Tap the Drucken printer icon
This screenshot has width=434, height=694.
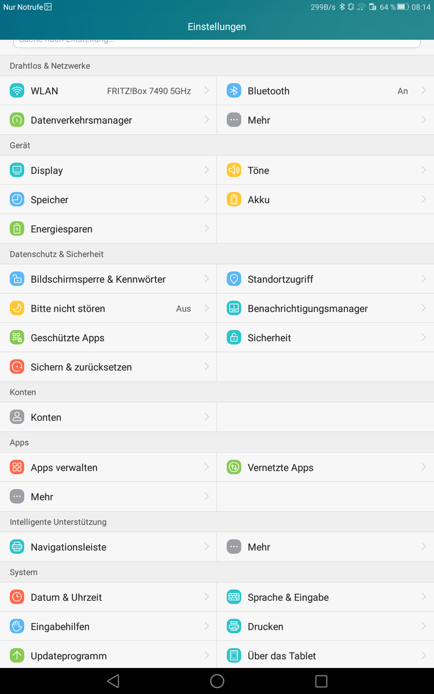coord(234,626)
